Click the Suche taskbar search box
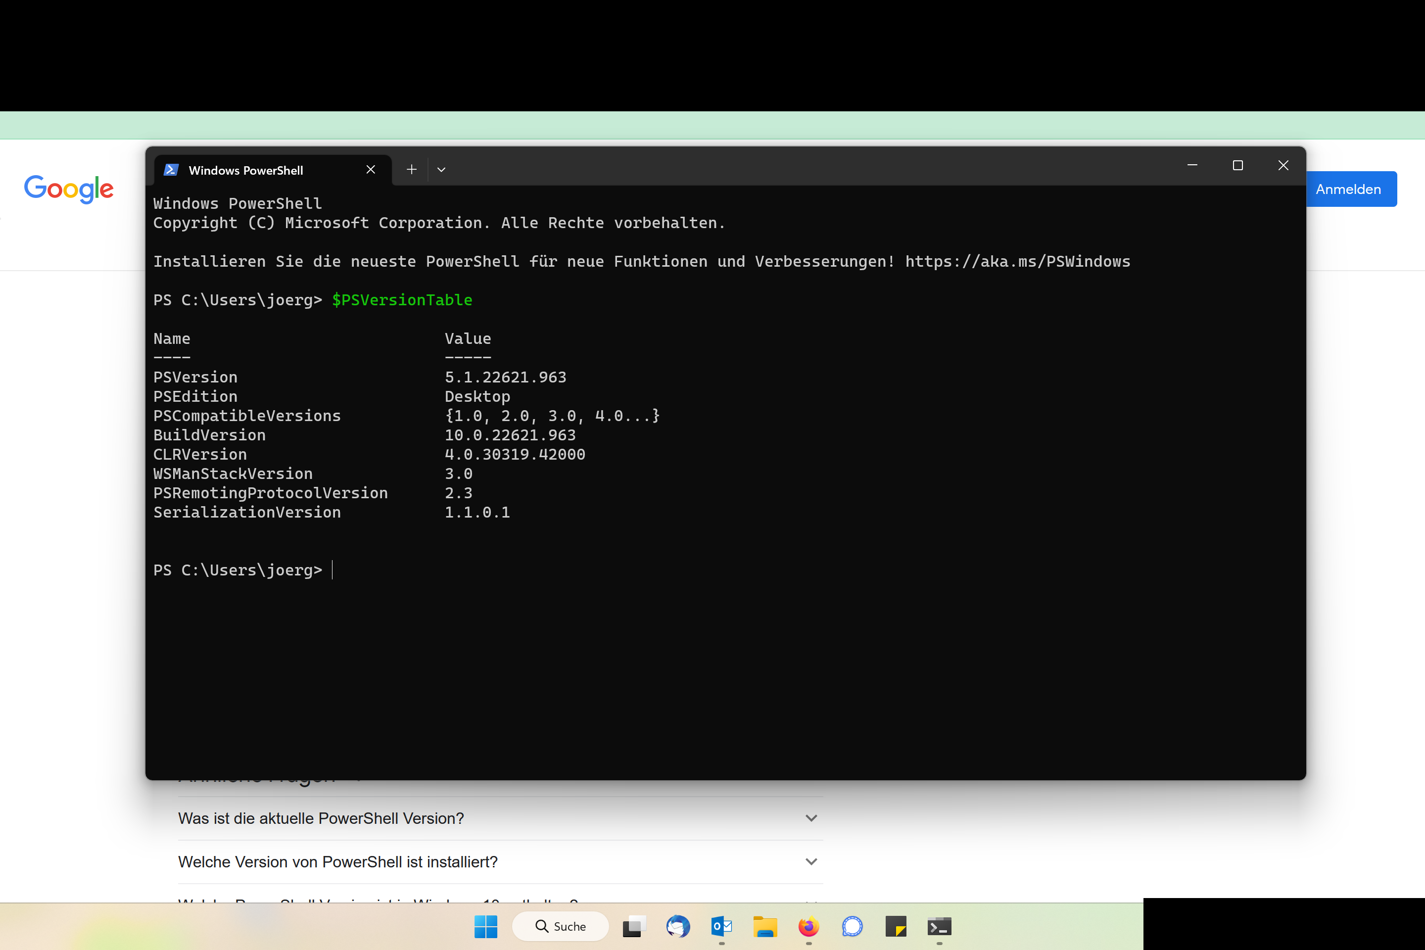Image resolution: width=1425 pixels, height=950 pixels. (x=561, y=926)
